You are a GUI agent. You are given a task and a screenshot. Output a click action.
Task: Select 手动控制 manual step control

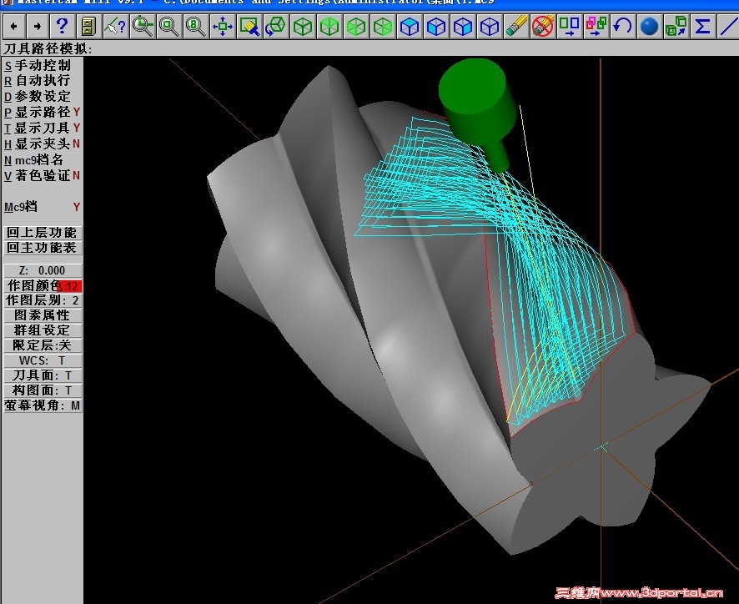38,65
